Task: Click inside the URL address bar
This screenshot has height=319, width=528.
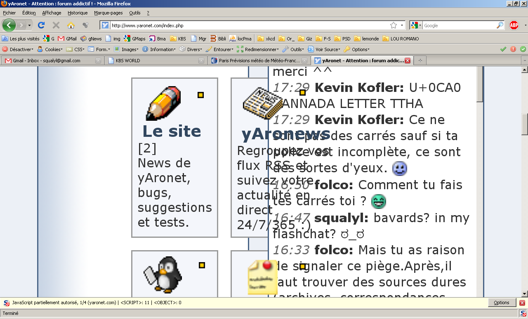Action: (x=247, y=25)
